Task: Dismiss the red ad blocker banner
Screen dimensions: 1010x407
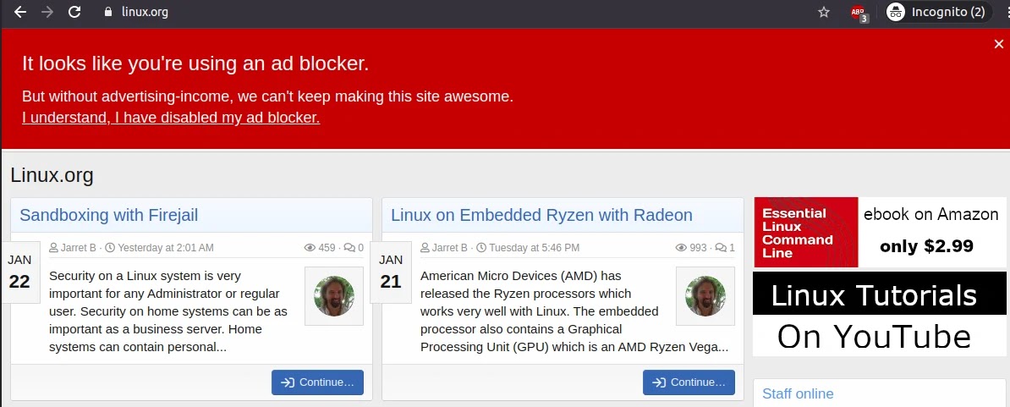Action: point(998,44)
